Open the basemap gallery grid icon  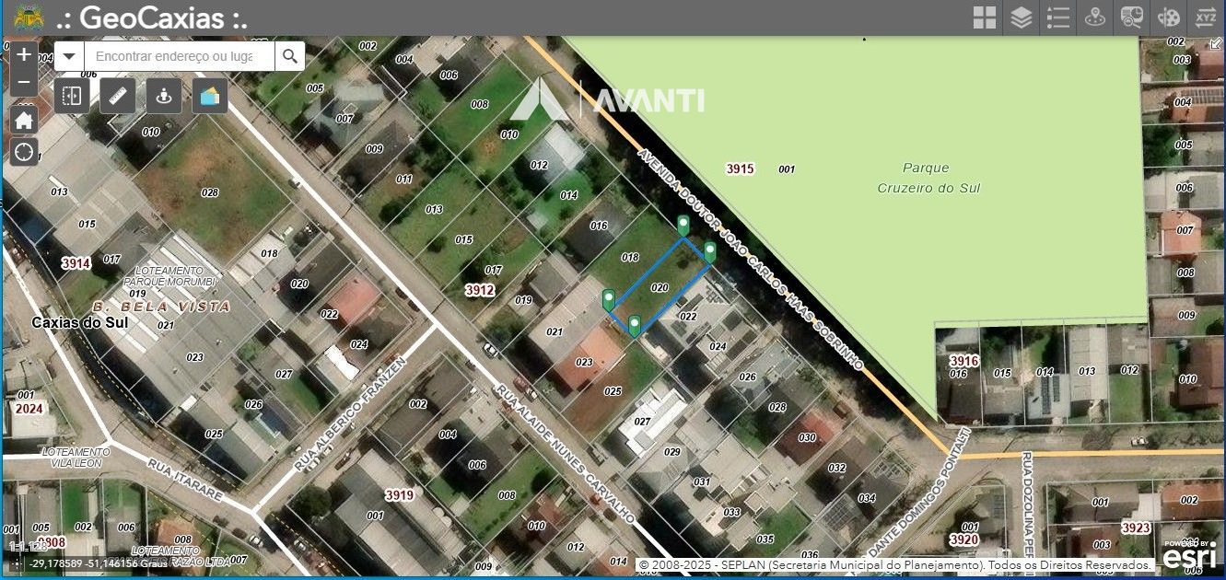(985, 17)
